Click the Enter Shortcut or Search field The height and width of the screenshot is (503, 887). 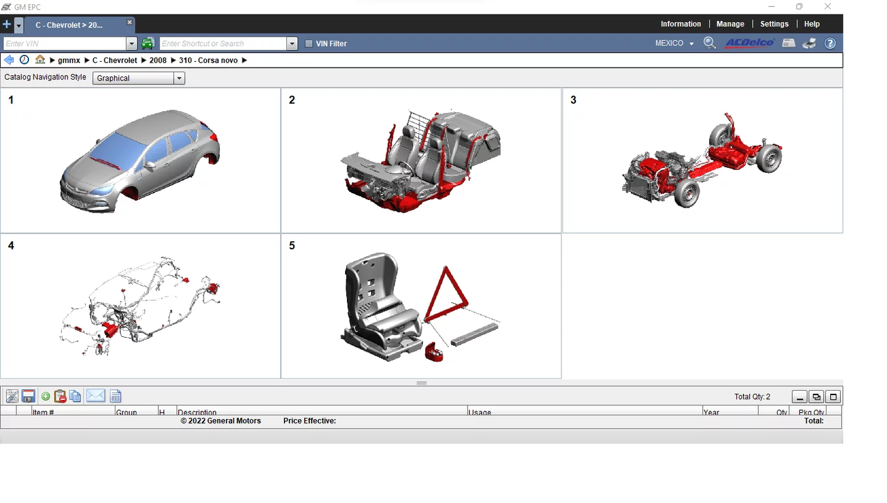coord(223,44)
